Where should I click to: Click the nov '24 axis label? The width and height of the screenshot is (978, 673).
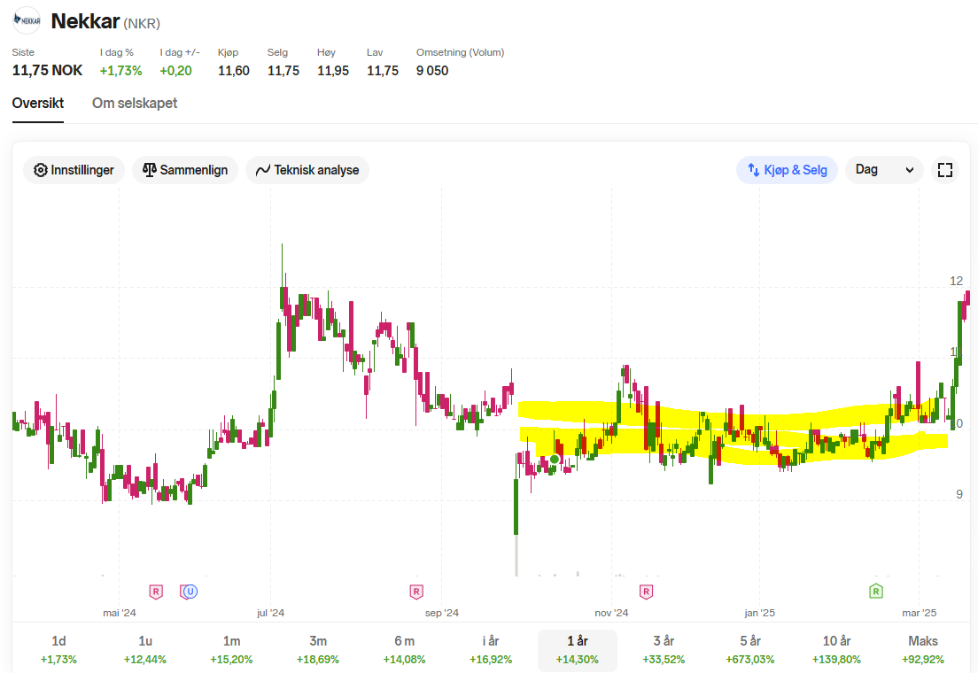click(x=612, y=613)
